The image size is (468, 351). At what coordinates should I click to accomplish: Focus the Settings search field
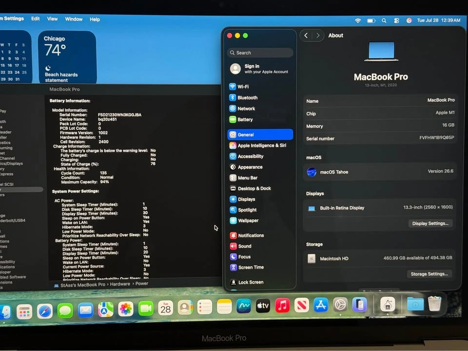click(260, 53)
